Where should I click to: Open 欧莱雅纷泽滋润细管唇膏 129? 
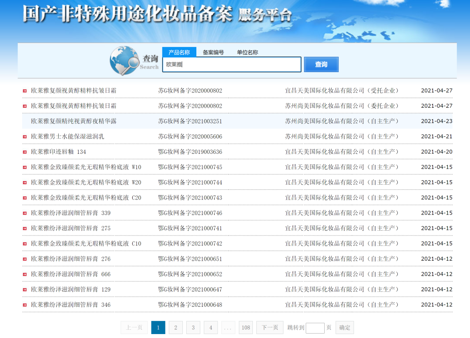71,289
